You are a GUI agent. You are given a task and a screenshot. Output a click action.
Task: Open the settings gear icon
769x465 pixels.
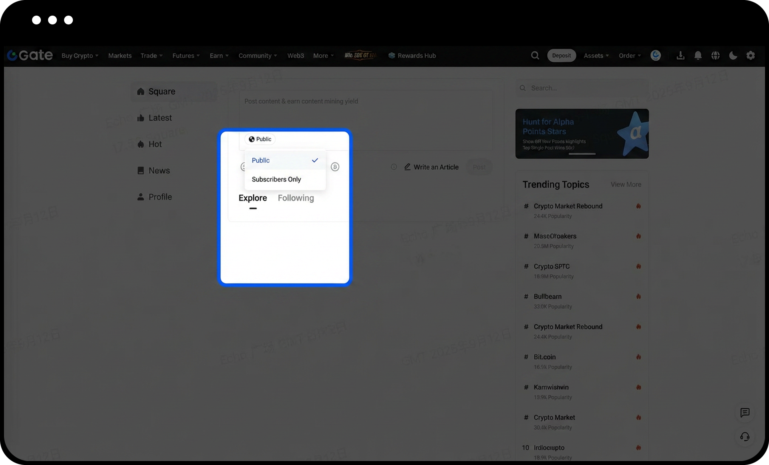[x=751, y=56]
